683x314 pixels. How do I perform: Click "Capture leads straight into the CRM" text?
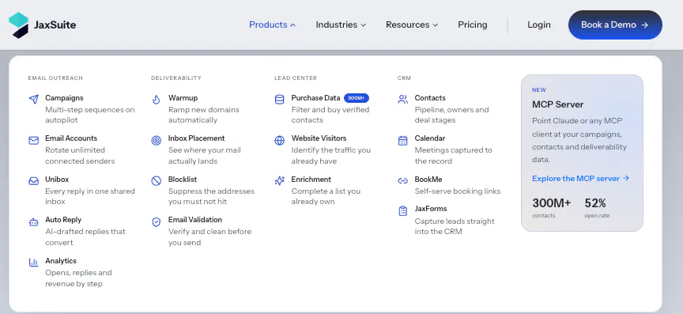pos(455,226)
